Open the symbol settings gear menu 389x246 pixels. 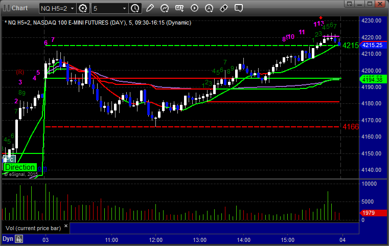click(83, 8)
